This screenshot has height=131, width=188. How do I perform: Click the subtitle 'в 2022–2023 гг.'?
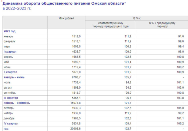[x=17, y=8]
